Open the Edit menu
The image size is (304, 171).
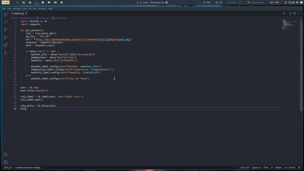(x=9, y=9)
